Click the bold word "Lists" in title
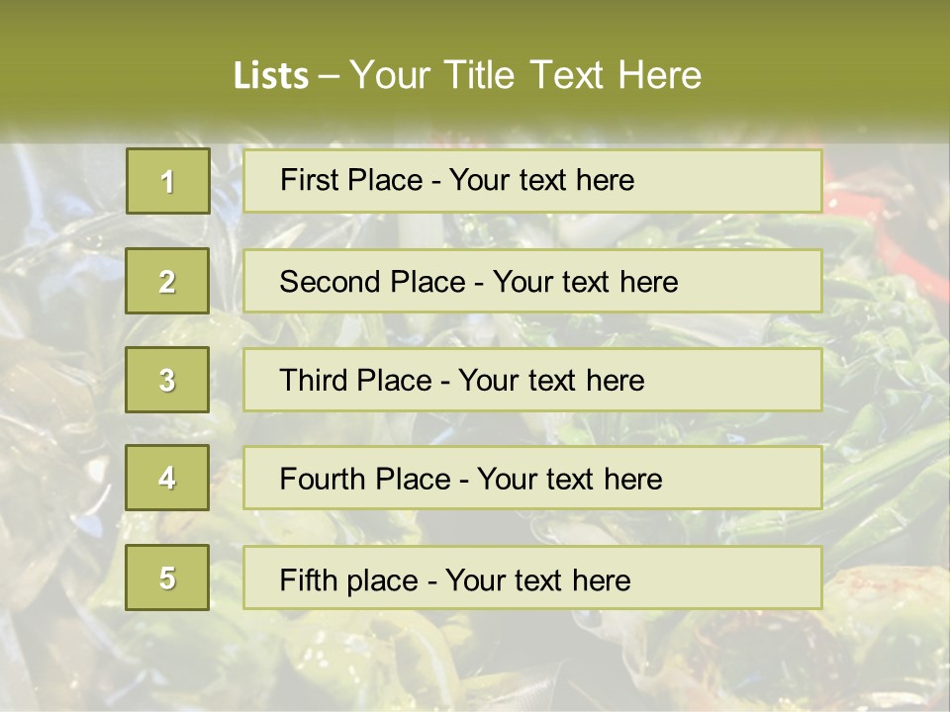 (270, 76)
